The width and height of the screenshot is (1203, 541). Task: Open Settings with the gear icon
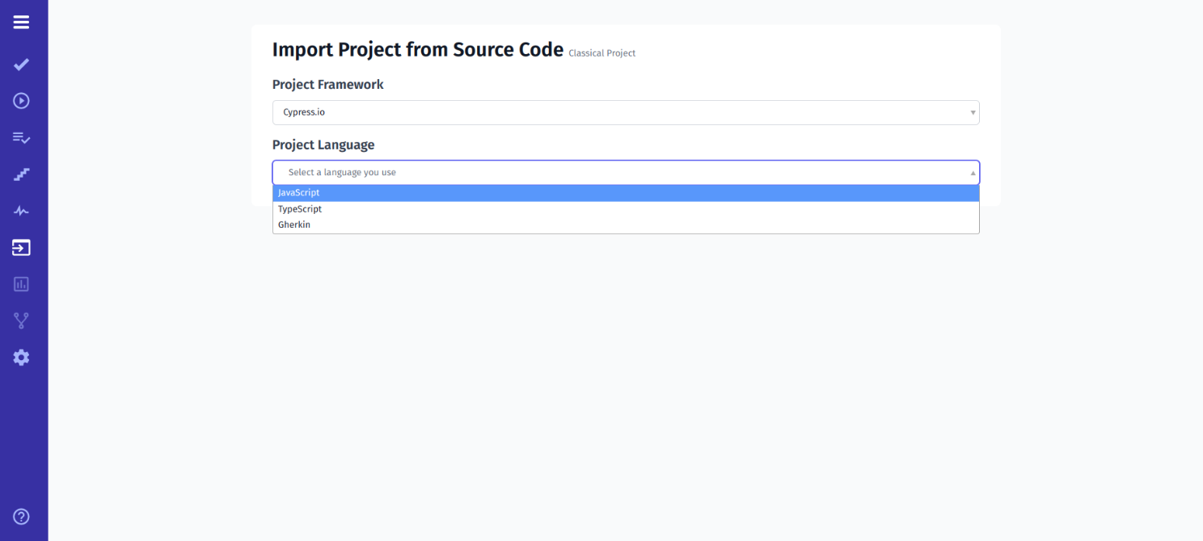(x=22, y=357)
